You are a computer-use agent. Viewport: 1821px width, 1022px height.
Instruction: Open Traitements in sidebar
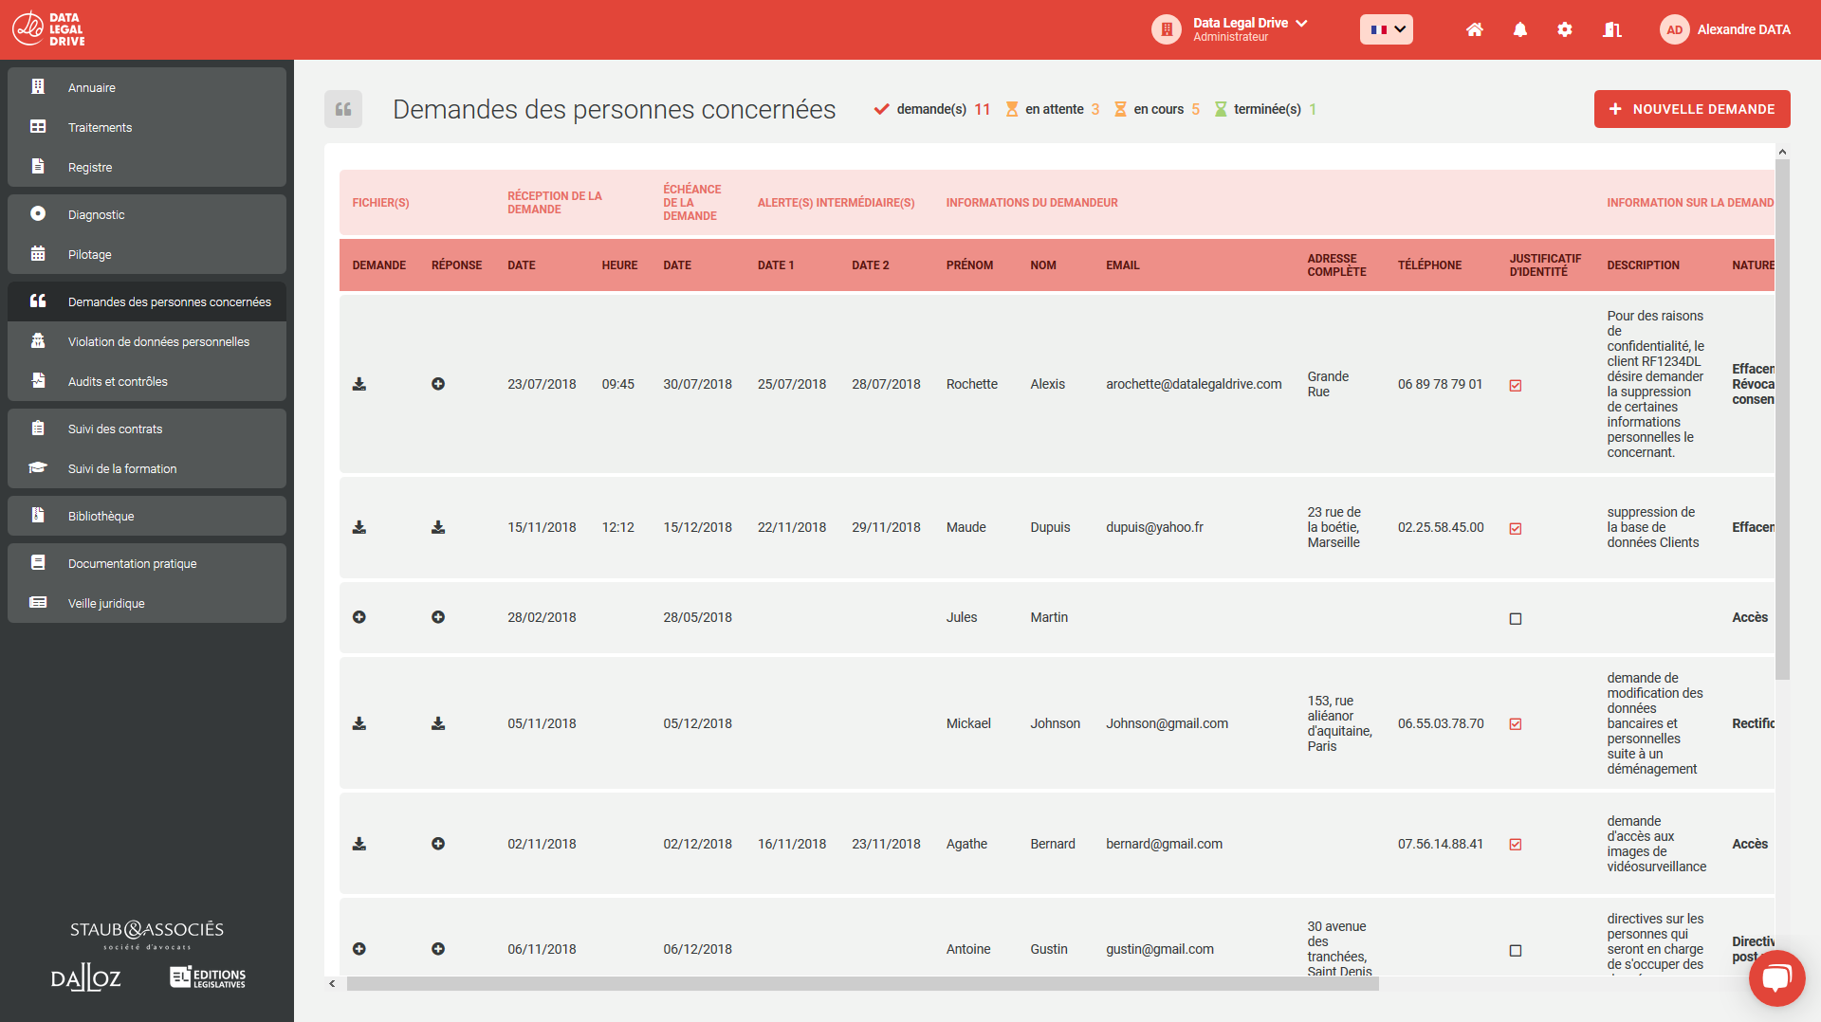tap(147, 127)
